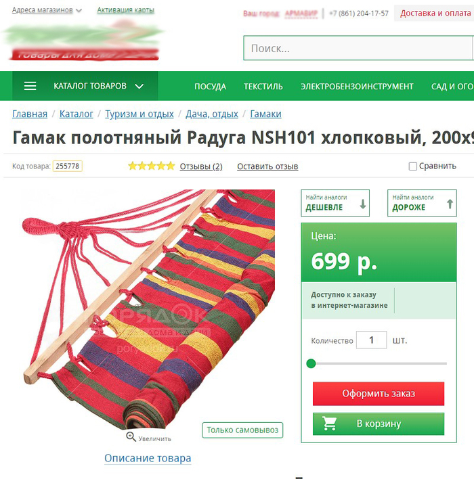Enable the Сравнить compare checkbox
This screenshot has height=479, width=474.
[412, 166]
